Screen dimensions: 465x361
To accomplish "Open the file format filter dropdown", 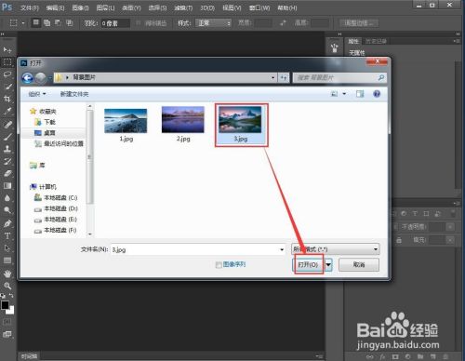I will tap(336, 249).
